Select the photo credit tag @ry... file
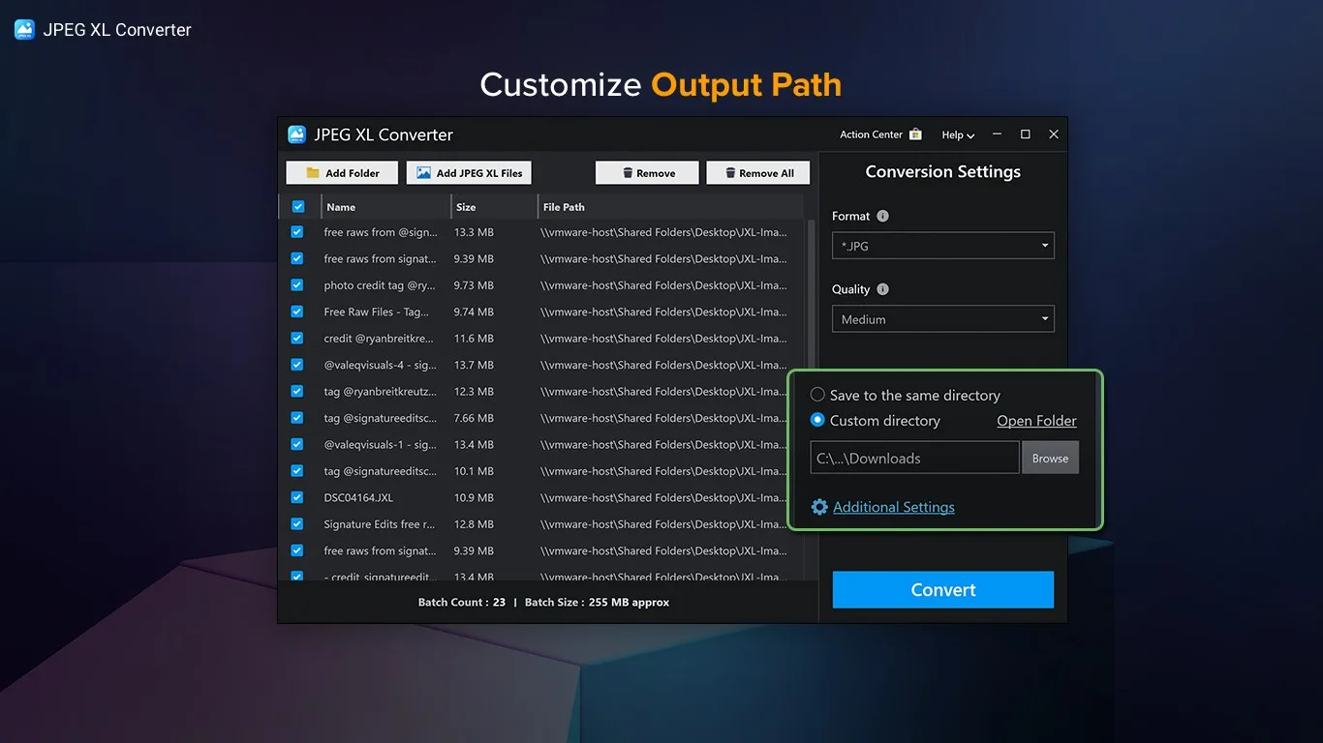 pyautogui.click(x=380, y=285)
